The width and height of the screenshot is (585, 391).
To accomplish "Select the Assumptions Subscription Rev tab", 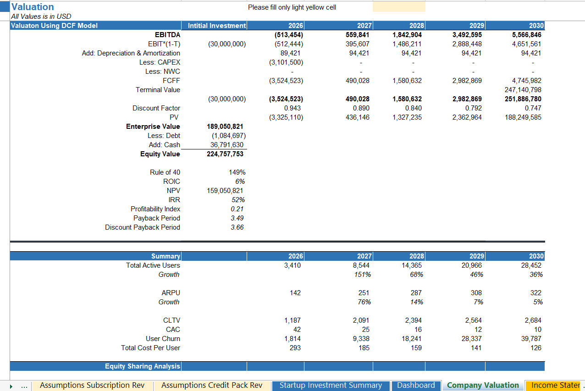I will click(x=92, y=385).
